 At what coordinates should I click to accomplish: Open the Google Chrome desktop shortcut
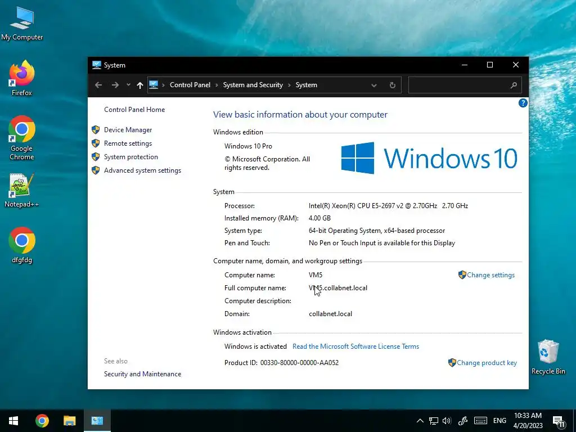pos(22,138)
